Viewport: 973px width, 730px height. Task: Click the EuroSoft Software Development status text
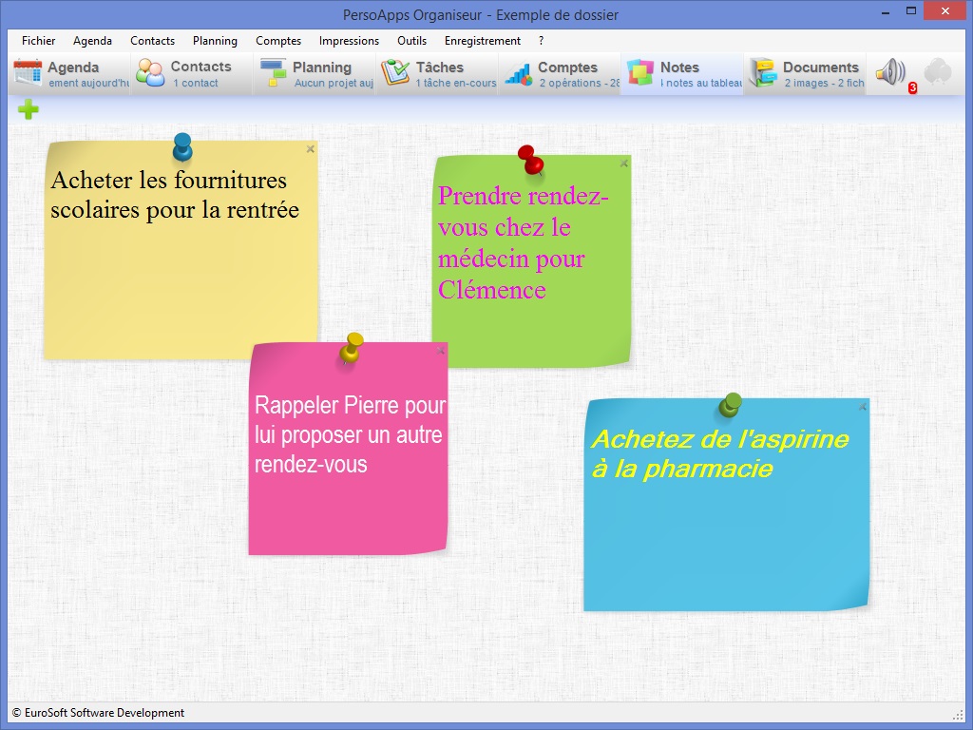98,713
